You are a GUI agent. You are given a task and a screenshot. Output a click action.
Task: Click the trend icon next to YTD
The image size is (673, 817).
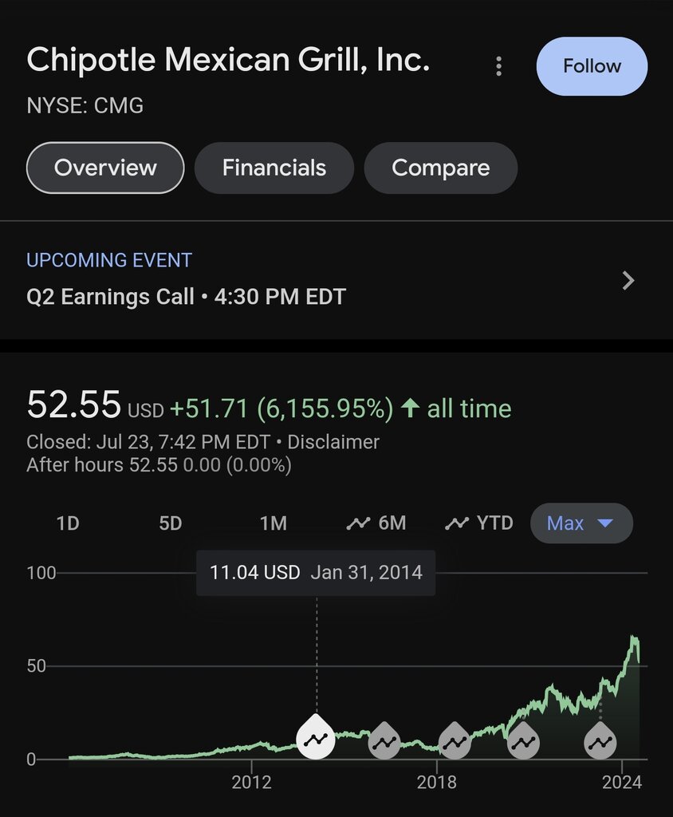[457, 523]
